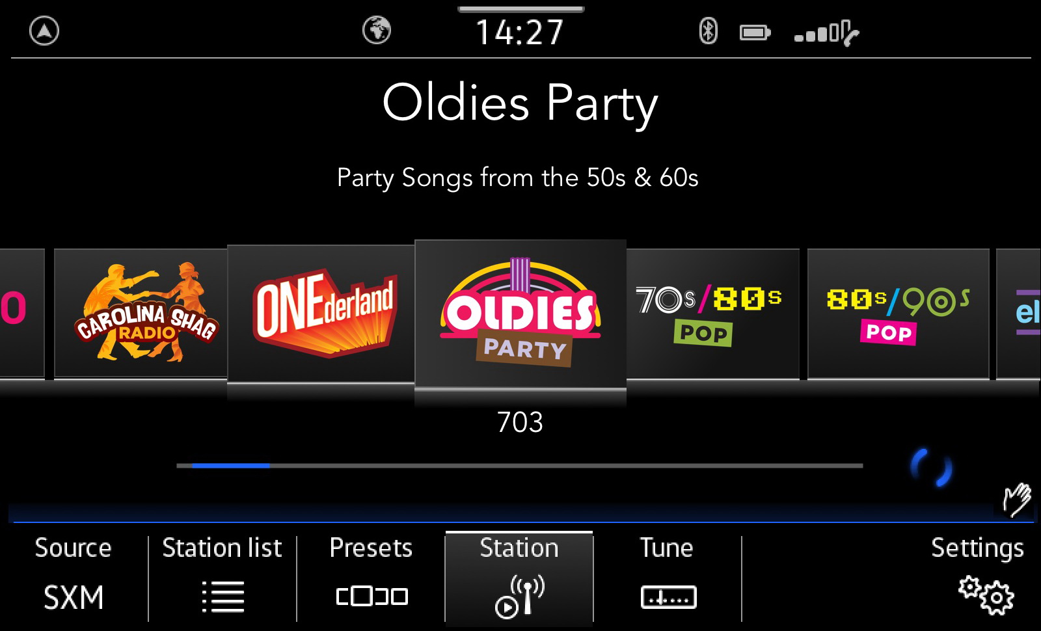Select the 80s/90s Pop station
This screenshot has height=631, width=1041.
(x=898, y=313)
